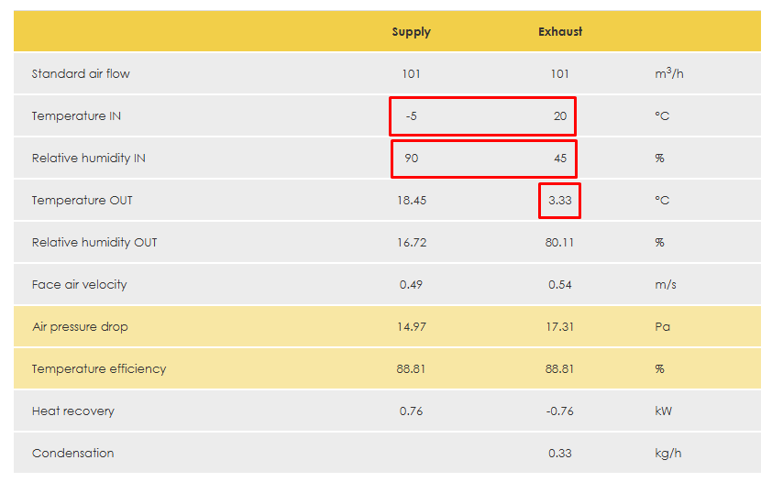The image size is (772, 482).
Task: Click the Supply Relative humidity IN value 90
Action: (411, 159)
